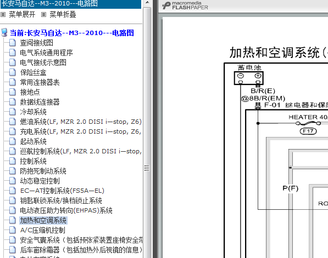Viewport: 328px width, 258px height.
Task: Open 电气接线示意图 entry
Action: (43, 62)
